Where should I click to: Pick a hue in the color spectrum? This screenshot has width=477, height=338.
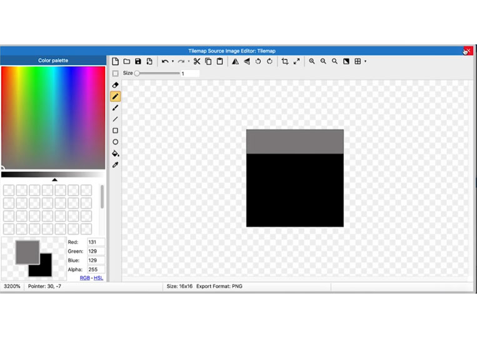click(53, 118)
